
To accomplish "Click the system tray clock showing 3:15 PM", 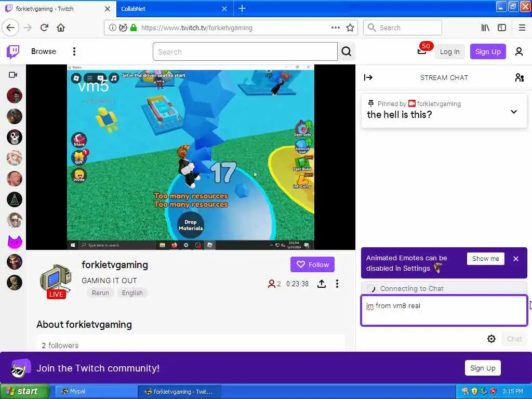I will tap(513, 391).
